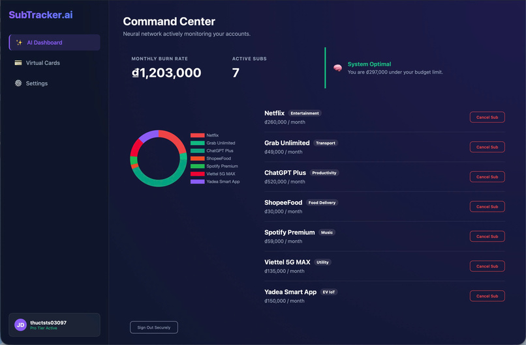Click the ₫1,203,000 monthly burn rate value

pos(166,73)
